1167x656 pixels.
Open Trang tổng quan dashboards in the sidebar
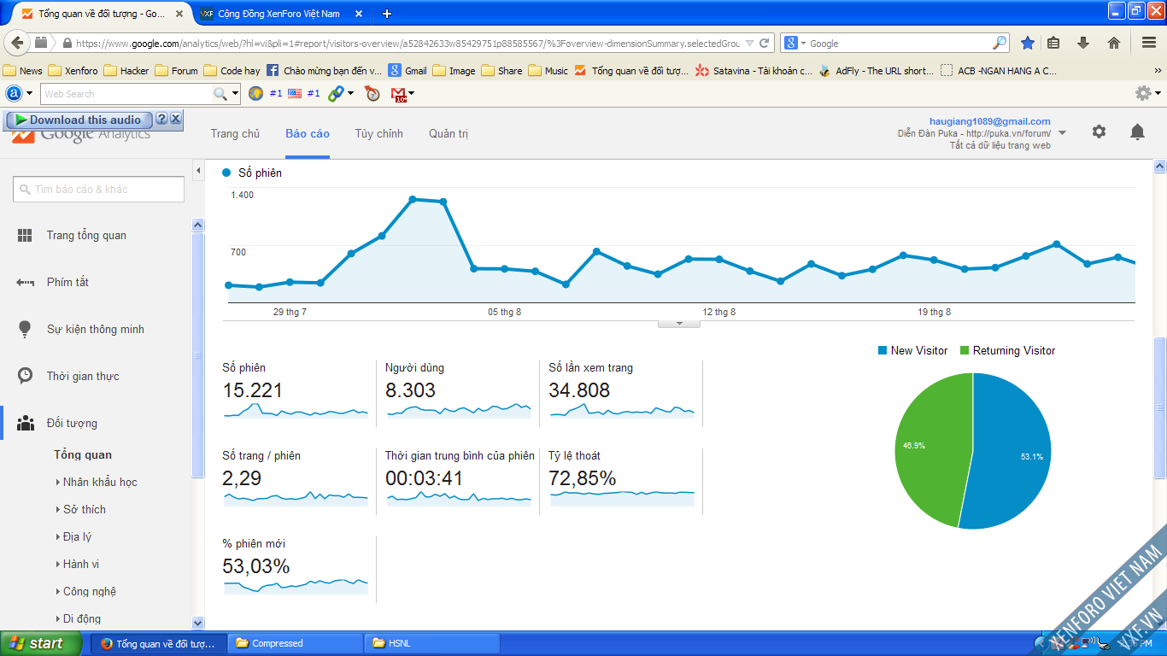[x=86, y=236]
